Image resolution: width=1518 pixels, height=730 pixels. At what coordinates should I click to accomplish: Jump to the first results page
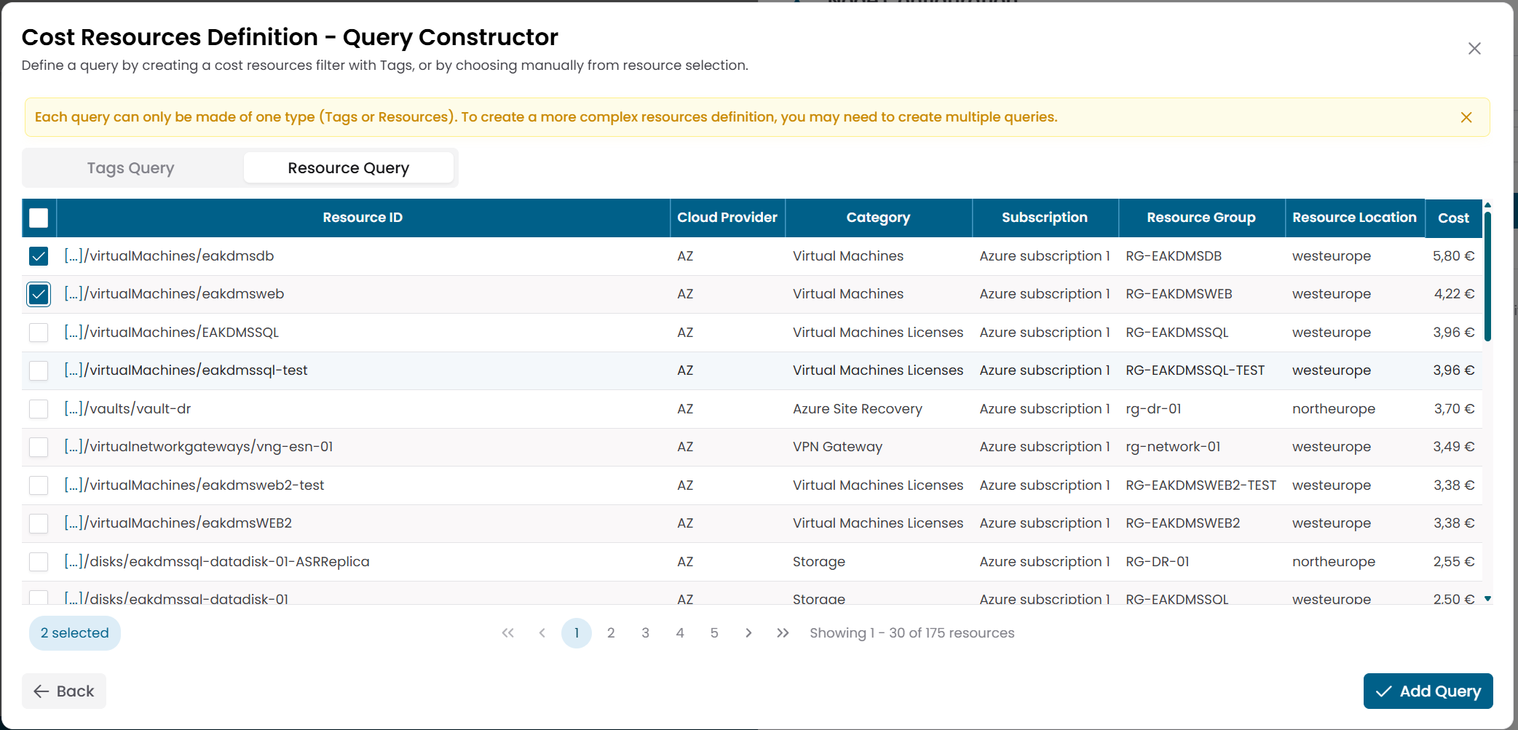pos(507,632)
